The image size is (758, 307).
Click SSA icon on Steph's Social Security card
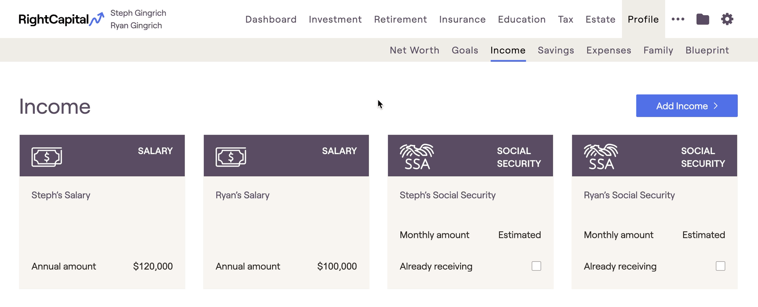pos(417,156)
